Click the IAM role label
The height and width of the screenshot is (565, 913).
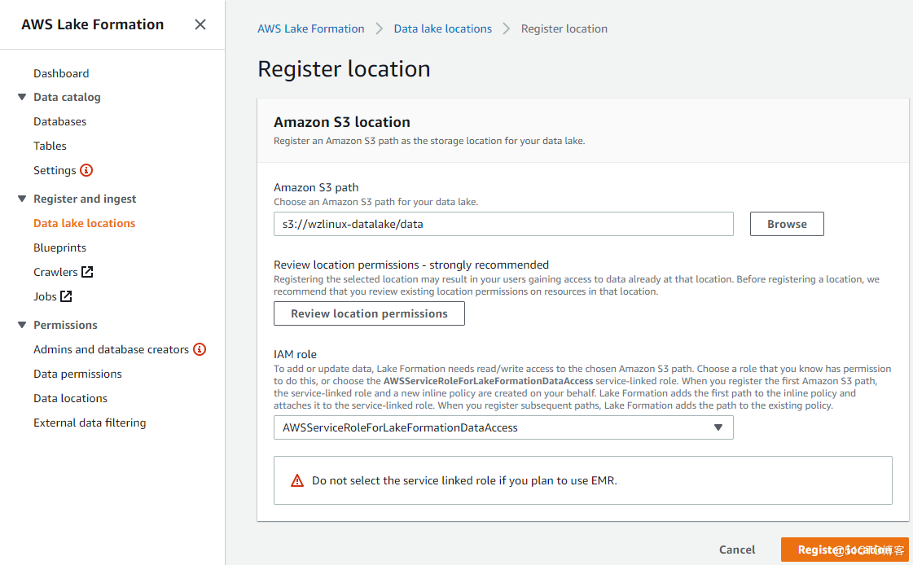pyautogui.click(x=295, y=354)
